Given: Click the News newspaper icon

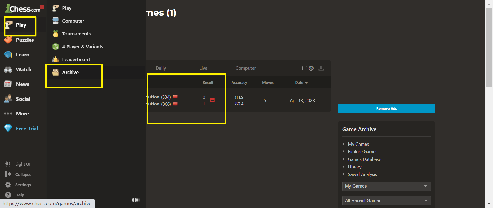Looking at the screenshot, I should [8, 84].
